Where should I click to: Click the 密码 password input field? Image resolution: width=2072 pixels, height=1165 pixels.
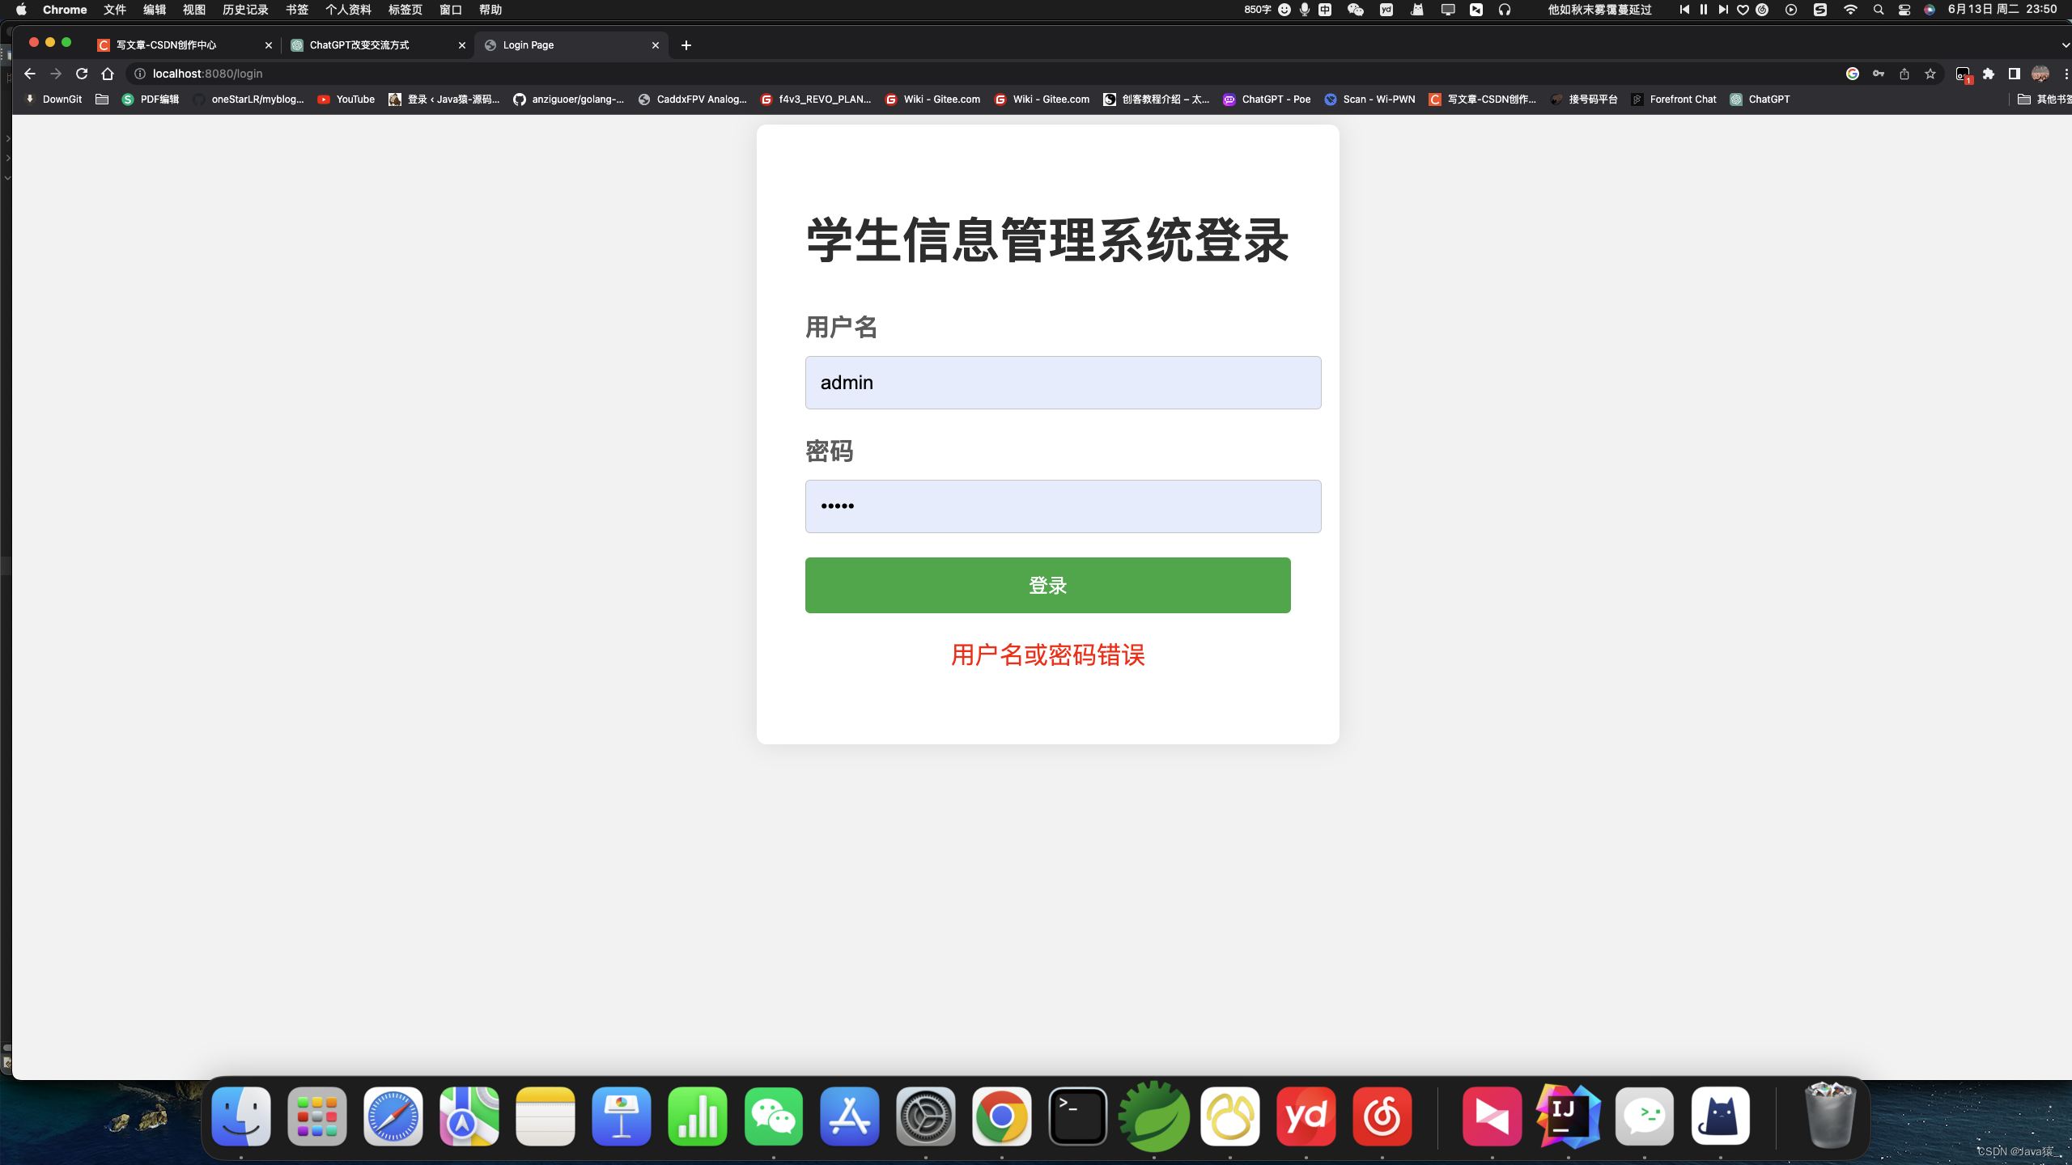tap(1063, 506)
